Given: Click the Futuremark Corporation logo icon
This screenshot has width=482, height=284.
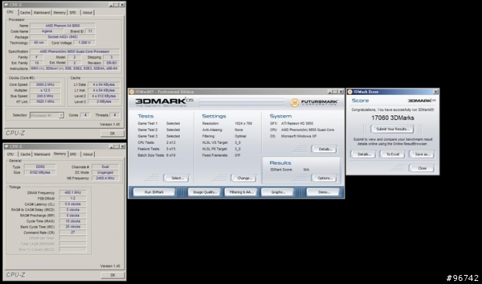Looking at the screenshot, I should [294, 102].
